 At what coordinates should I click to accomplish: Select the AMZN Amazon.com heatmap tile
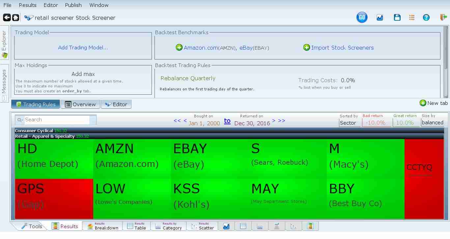point(132,159)
